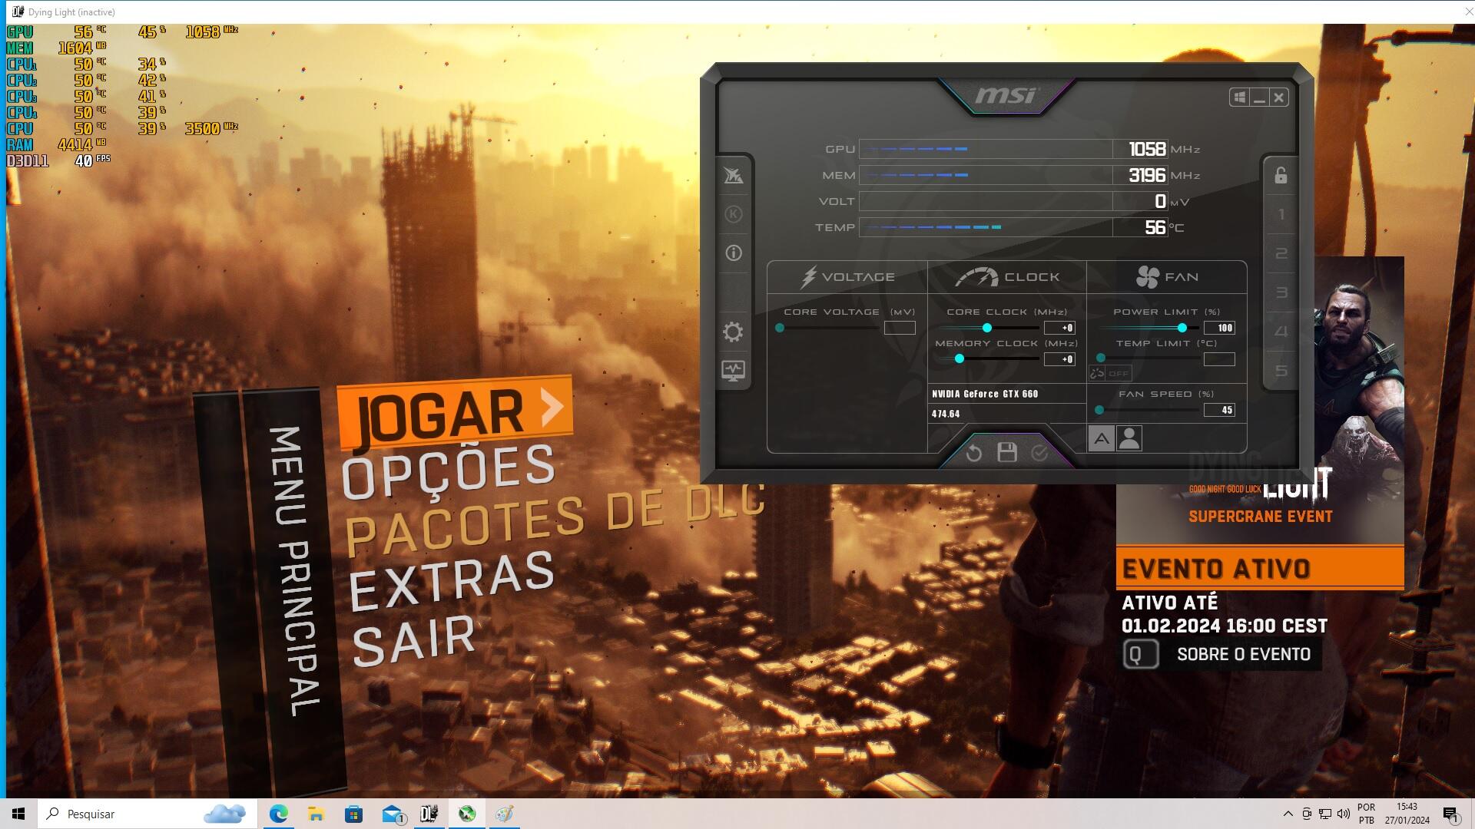Image resolution: width=1475 pixels, height=829 pixels.
Task: Click the Power Limit slider handle
Action: pyautogui.click(x=1182, y=328)
